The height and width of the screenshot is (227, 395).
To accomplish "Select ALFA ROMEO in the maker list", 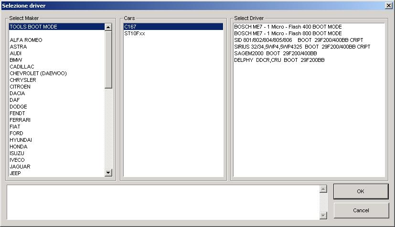I will (x=57, y=40).
